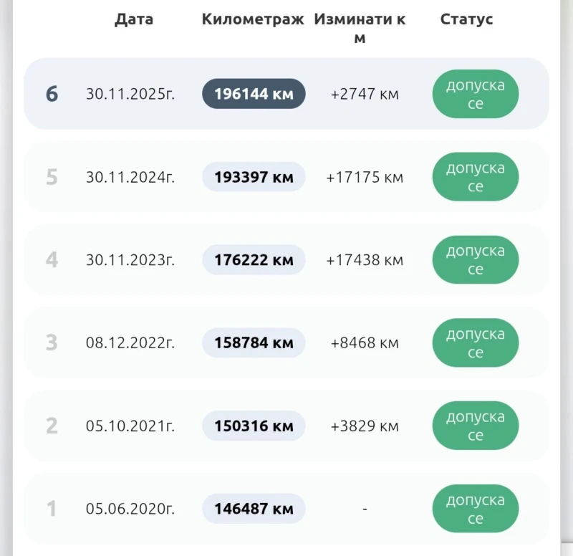This screenshot has height=556, width=573.
Task: Click the 176222 км mileage badge
Action: (253, 259)
